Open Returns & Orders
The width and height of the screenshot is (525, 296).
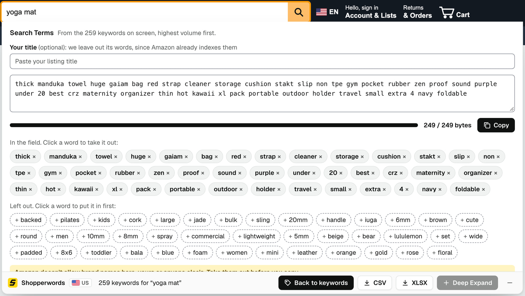pyautogui.click(x=417, y=12)
